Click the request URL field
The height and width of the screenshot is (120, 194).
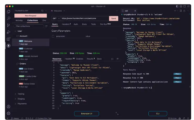click(85, 18)
